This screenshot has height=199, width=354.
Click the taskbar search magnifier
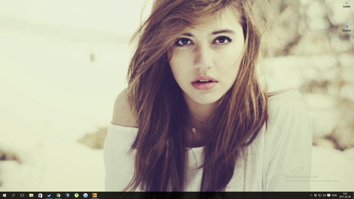(x=13, y=195)
